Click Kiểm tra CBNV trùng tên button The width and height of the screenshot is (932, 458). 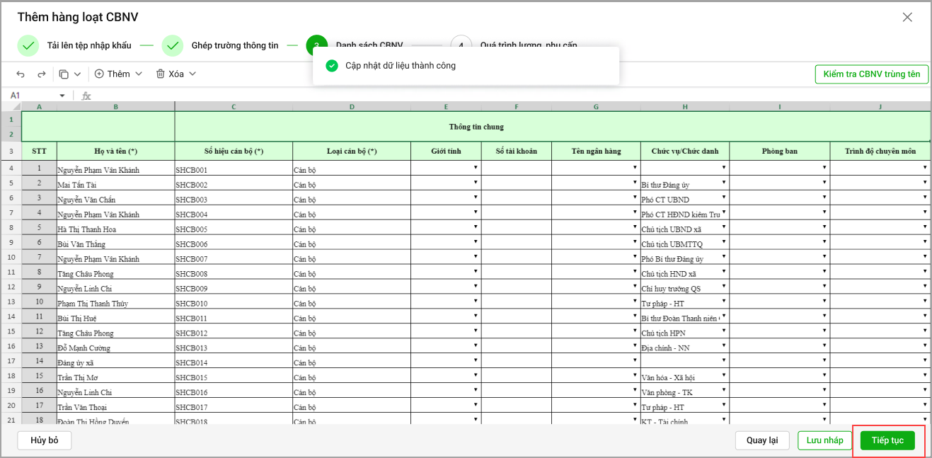tap(871, 74)
